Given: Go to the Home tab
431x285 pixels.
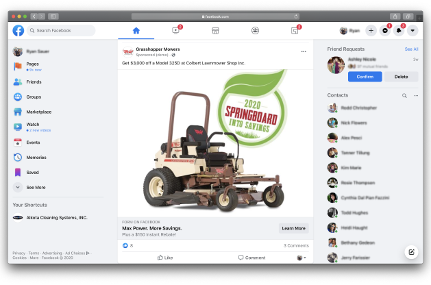Looking at the screenshot, I should tap(136, 31).
